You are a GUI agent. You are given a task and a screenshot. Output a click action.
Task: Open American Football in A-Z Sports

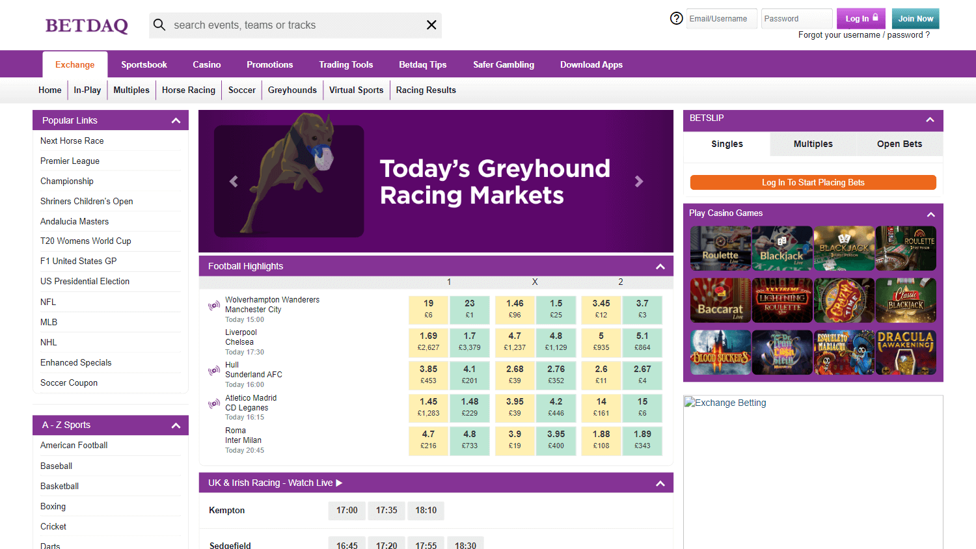(x=74, y=445)
